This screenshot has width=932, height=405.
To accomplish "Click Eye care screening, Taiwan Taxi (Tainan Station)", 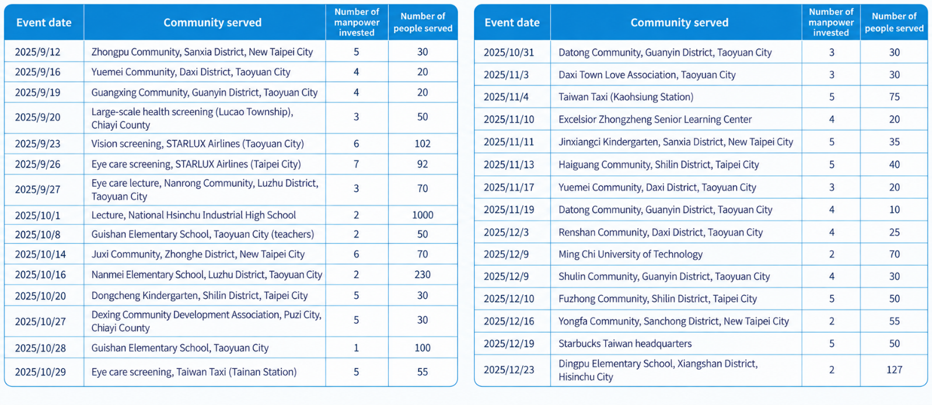I will 194,372.
